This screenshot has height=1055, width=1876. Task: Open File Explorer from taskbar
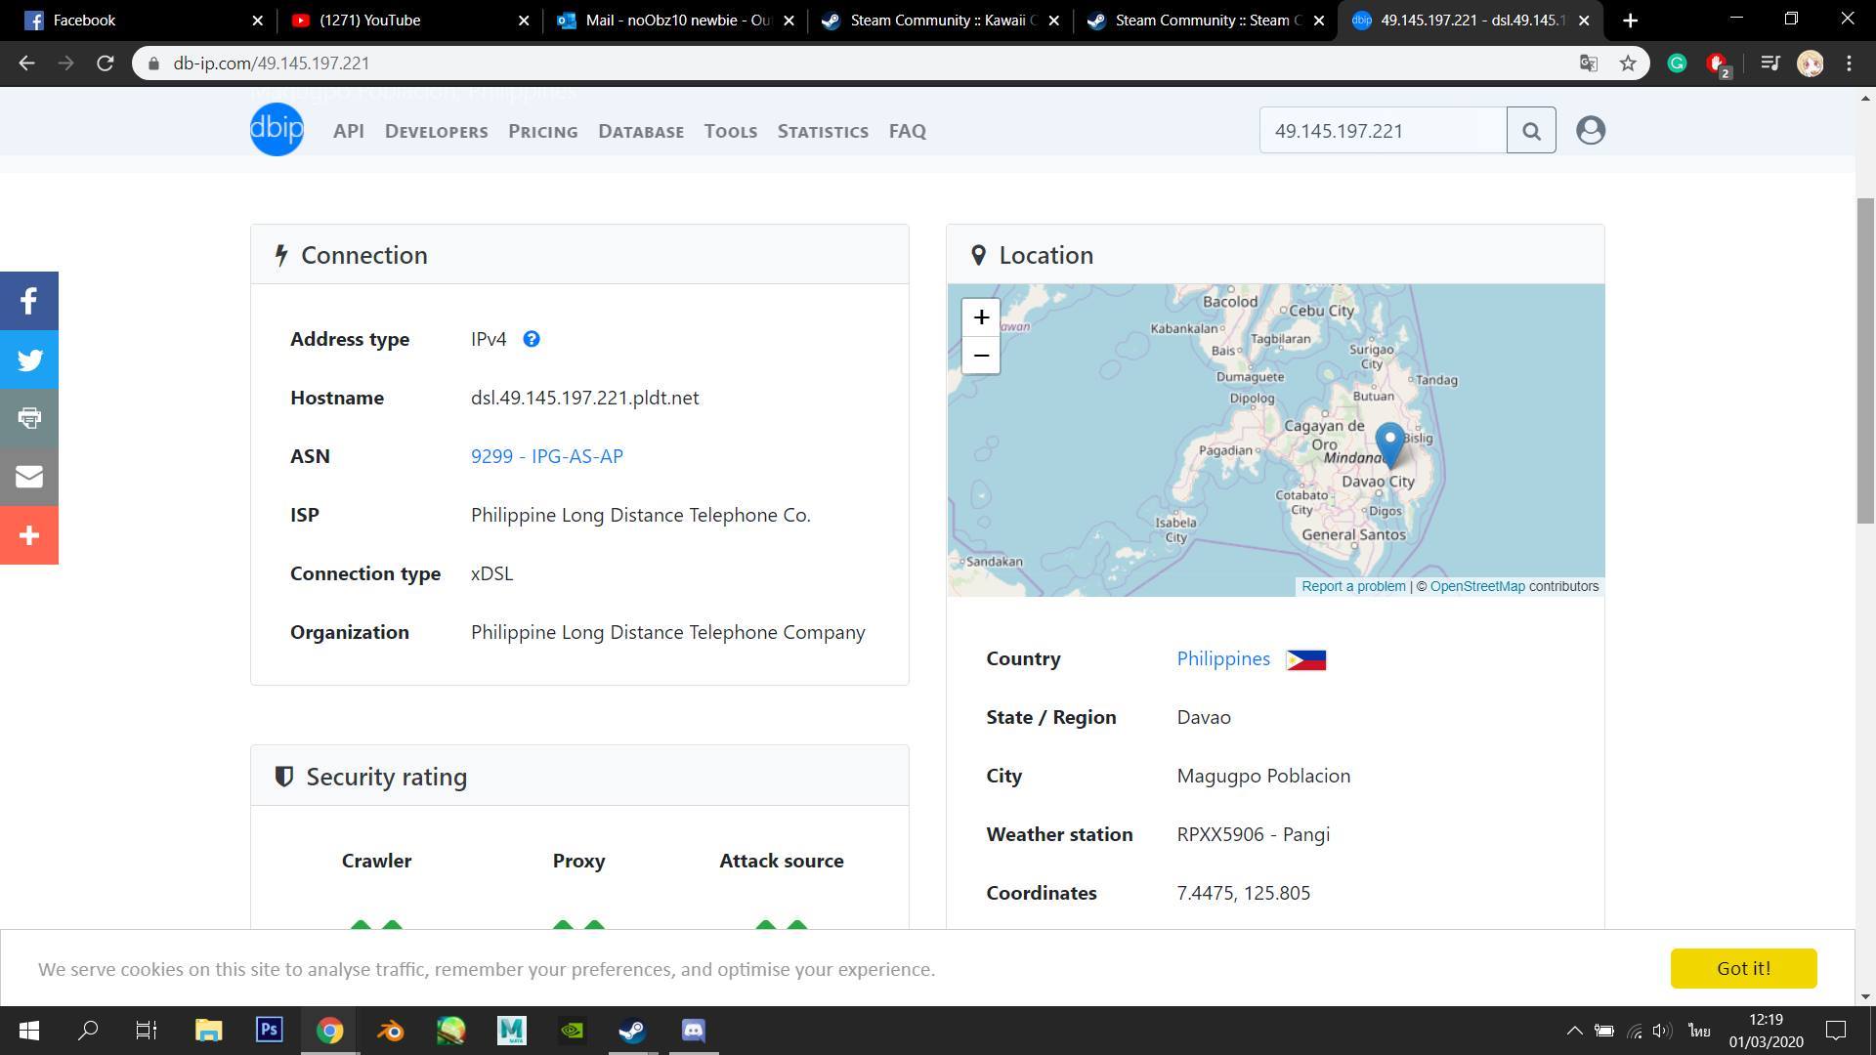pyautogui.click(x=208, y=1030)
